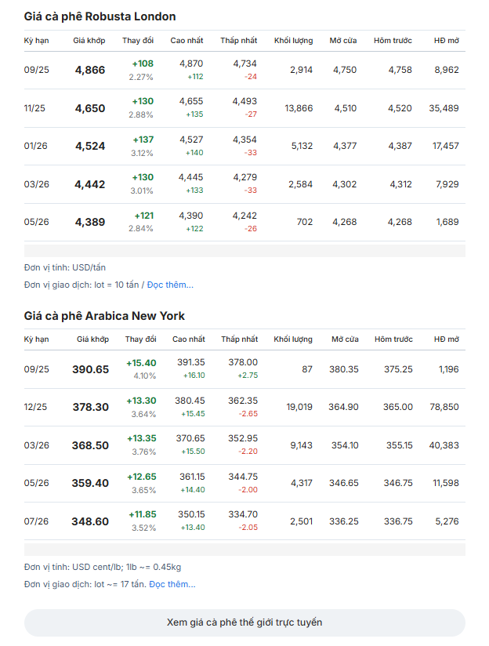Click the Robusta 'Giá khớp' column header

point(89,41)
